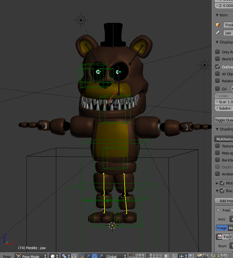The height and width of the screenshot is (258, 233).
Task: Click the orange object cube icon
Action: coord(217,25)
